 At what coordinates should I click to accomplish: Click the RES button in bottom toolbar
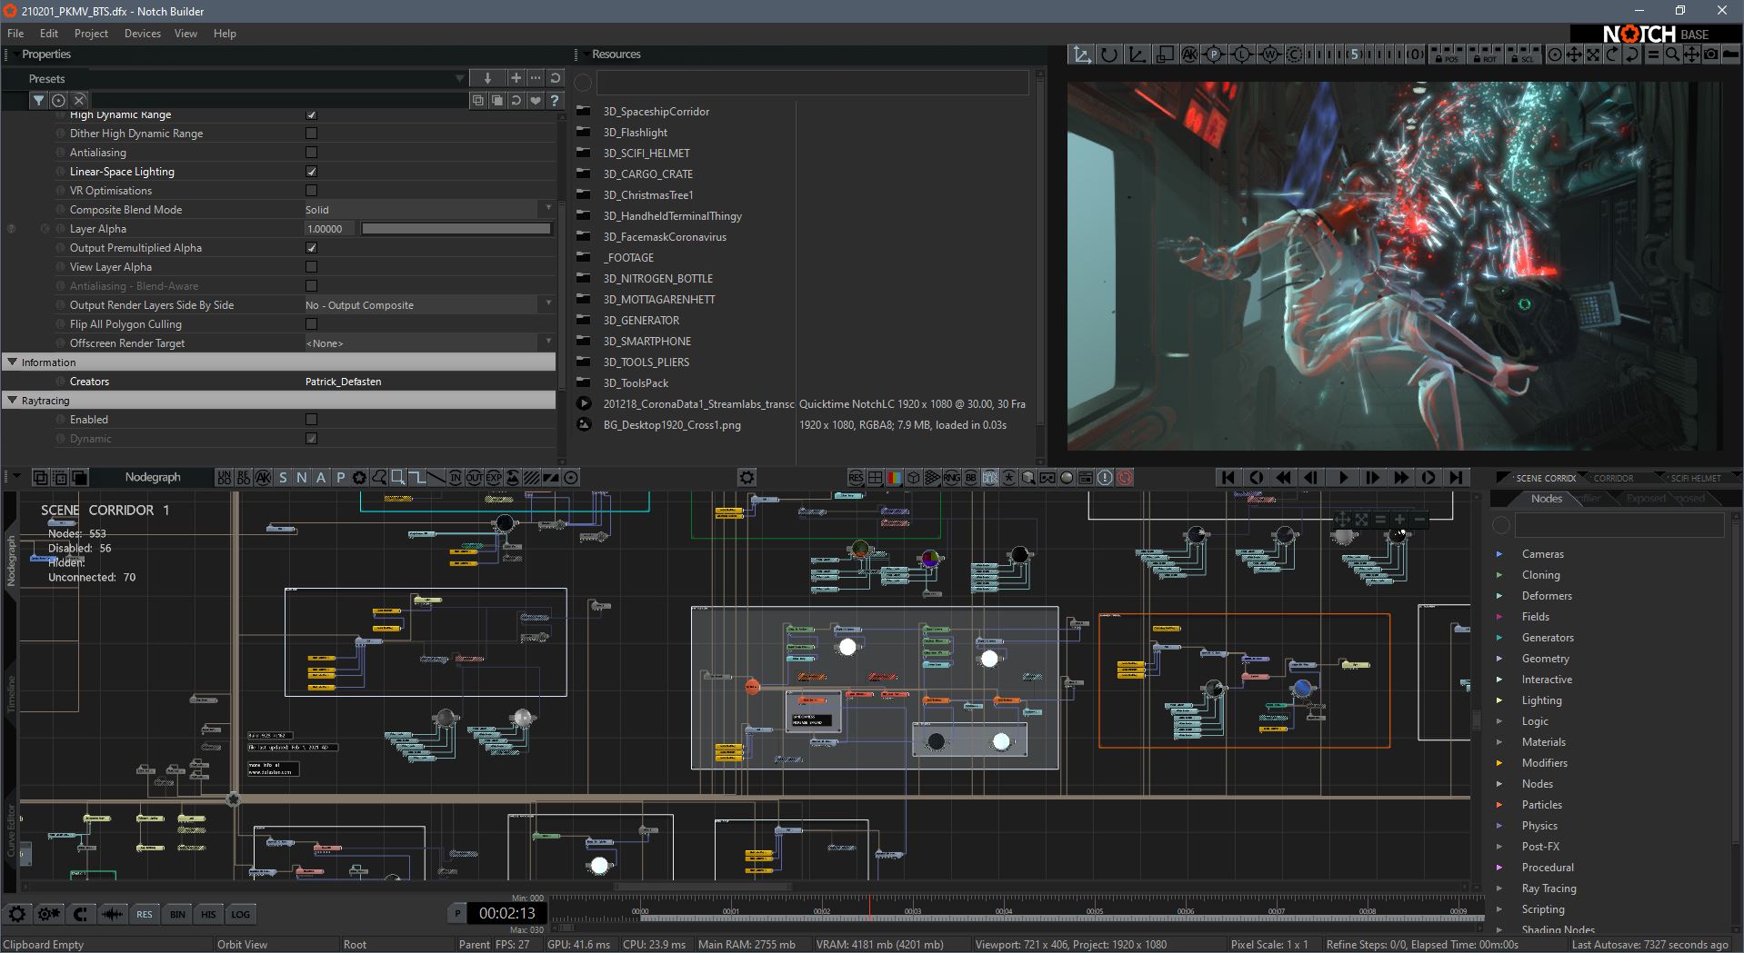click(x=145, y=914)
